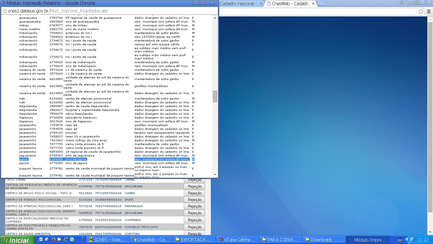433x244 pixels.
Task: Launch Internet Explorer from quick launch
Action: click(x=65, y=239)
